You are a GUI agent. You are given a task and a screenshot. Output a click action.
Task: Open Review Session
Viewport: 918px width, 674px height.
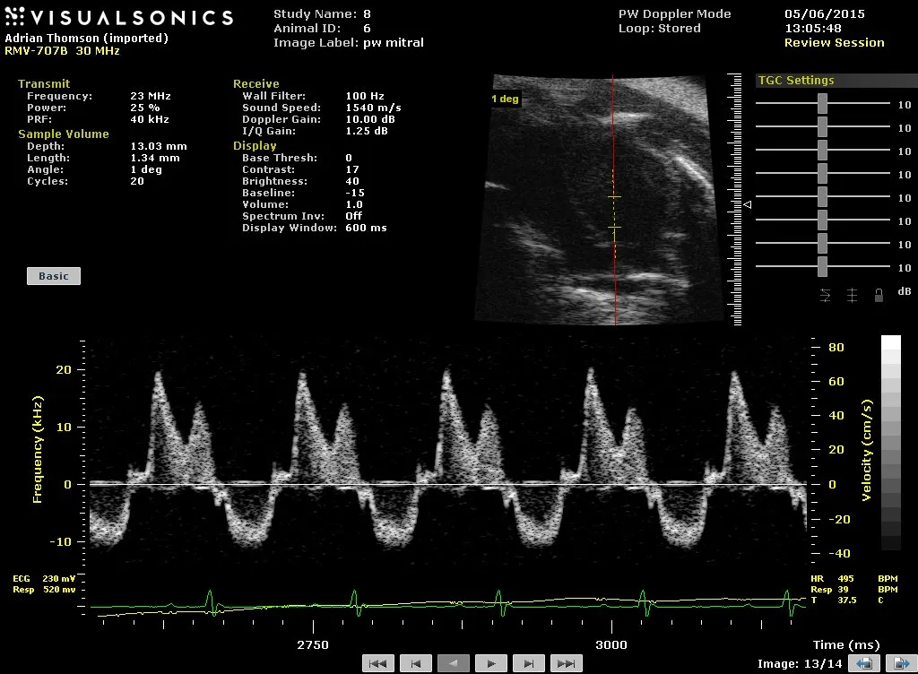click(834, 42)
